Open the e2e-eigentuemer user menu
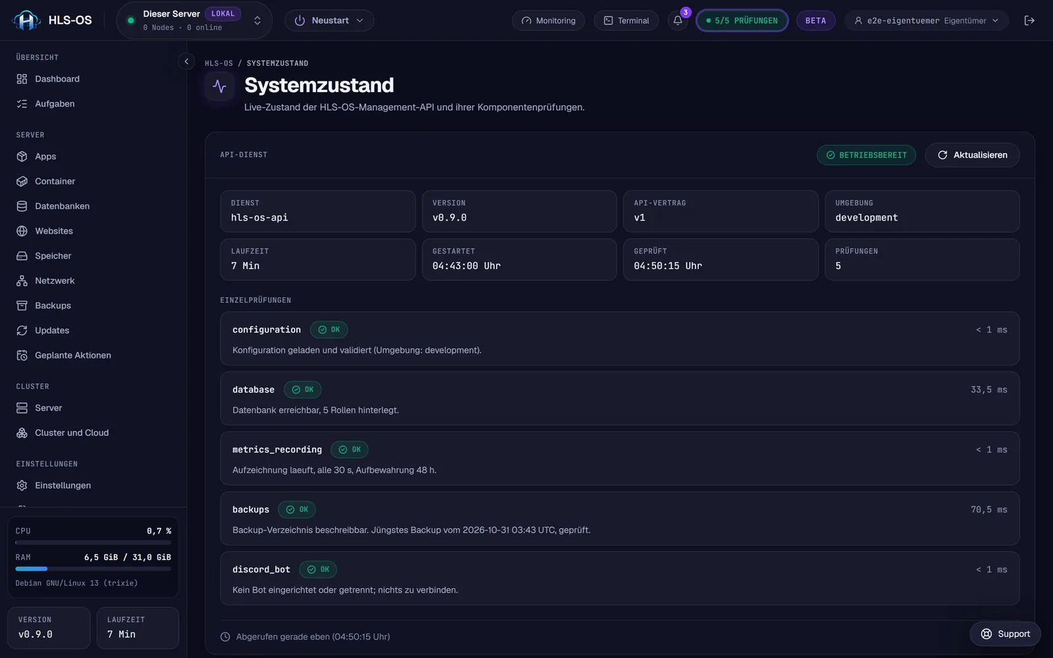 (x=926, y=20)
